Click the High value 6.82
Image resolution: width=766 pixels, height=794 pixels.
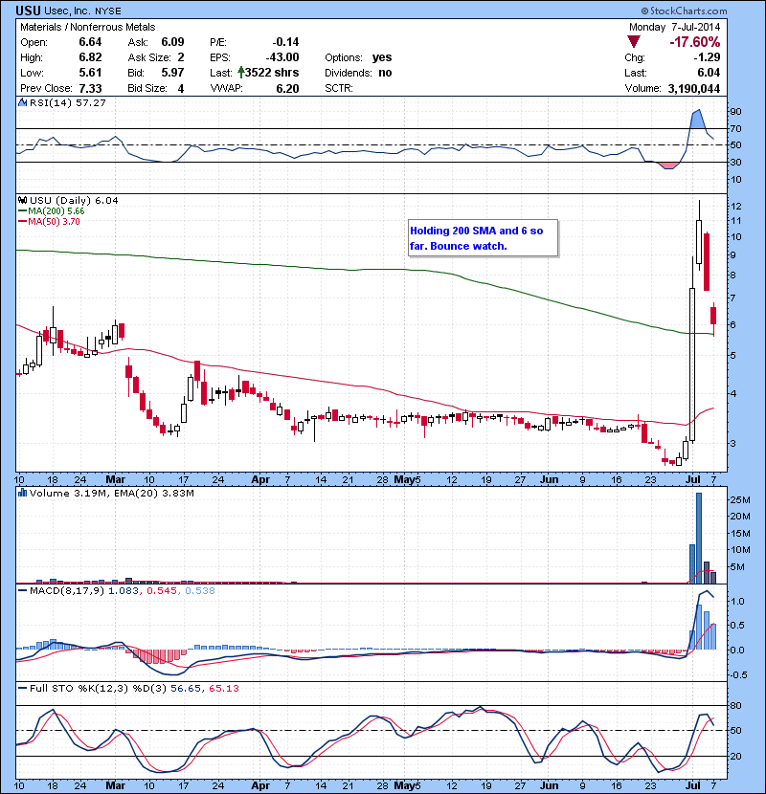tap(90, 57)
